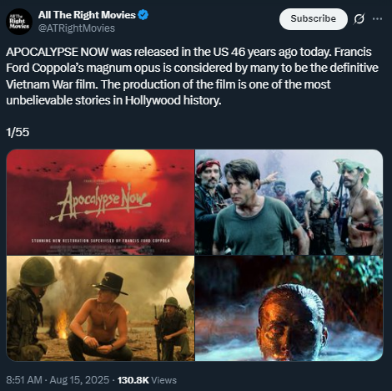Screen dimensions: 392x391
Task: Click the 1/55 thread counter text
Action: point(18,132)
